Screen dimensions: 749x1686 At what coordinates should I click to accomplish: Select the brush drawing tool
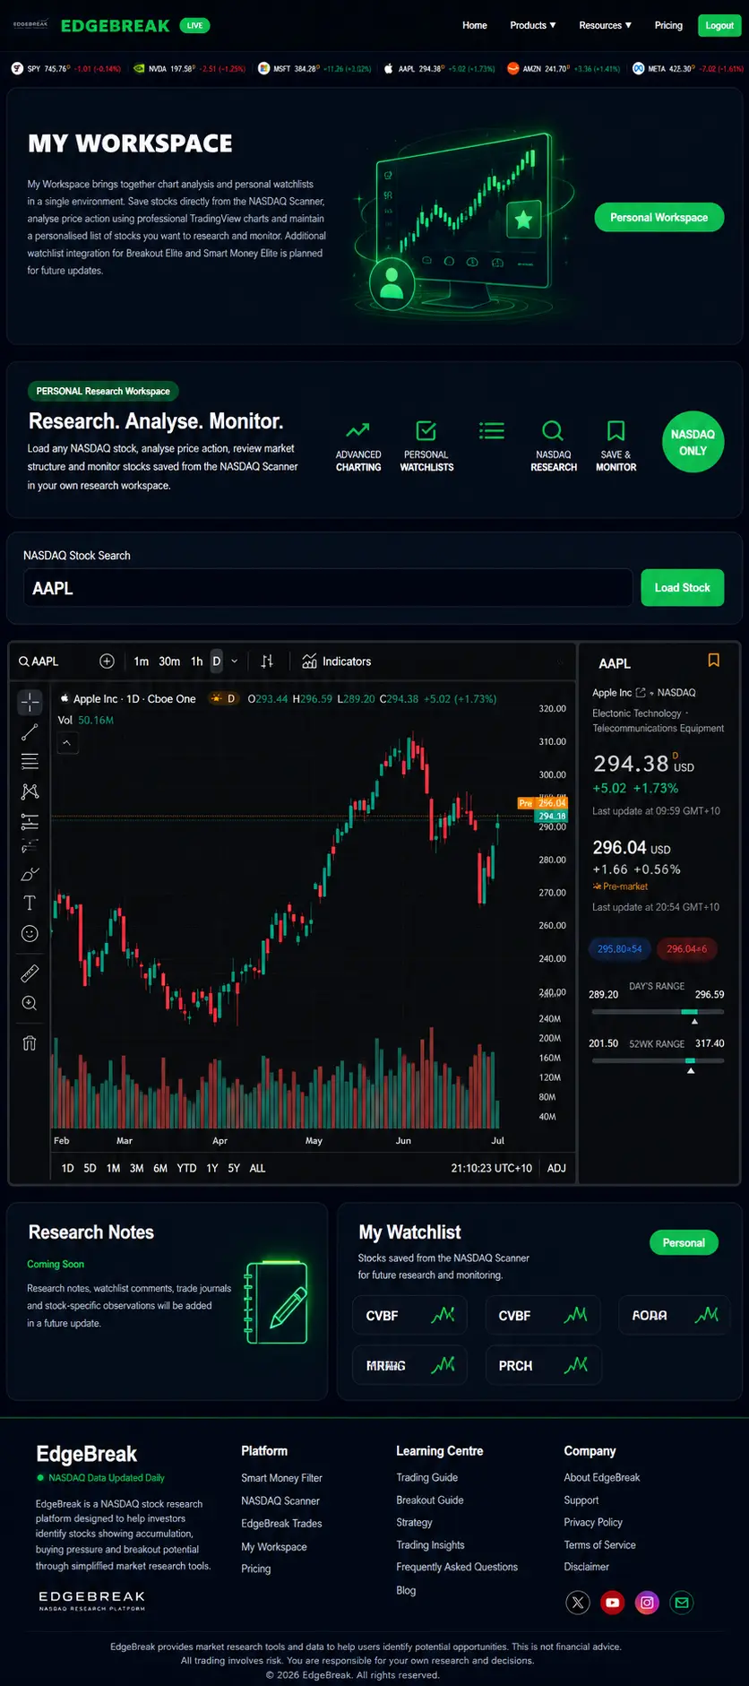click(30, 874)
